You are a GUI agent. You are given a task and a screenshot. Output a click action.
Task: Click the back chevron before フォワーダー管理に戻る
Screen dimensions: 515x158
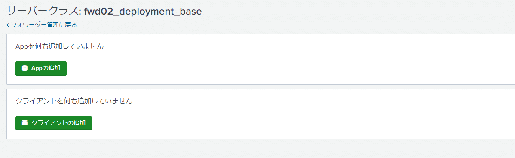click(x=8, y=25)
